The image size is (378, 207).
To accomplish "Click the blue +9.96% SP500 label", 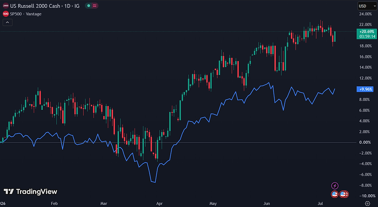I will coord(366,89).
